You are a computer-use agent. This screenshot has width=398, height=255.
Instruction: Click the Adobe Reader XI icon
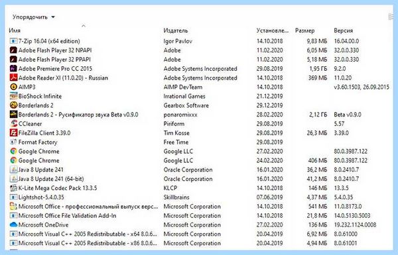point(13,77)
